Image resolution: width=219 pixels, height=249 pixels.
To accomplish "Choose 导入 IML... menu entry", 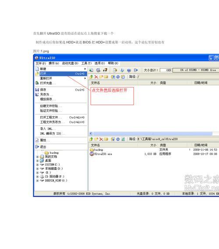I will 61,129.
